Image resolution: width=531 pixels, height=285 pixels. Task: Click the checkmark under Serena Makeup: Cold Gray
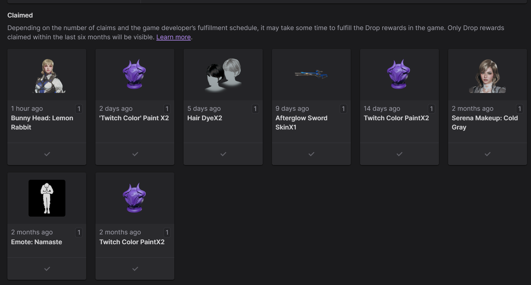point(487,154)
